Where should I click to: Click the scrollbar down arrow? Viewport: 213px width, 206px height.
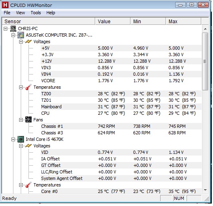click(205, 190)
